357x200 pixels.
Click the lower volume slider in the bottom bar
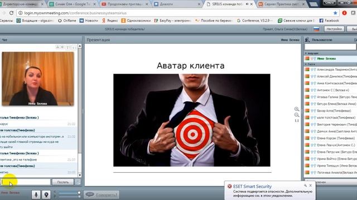[x=69, y=196]
